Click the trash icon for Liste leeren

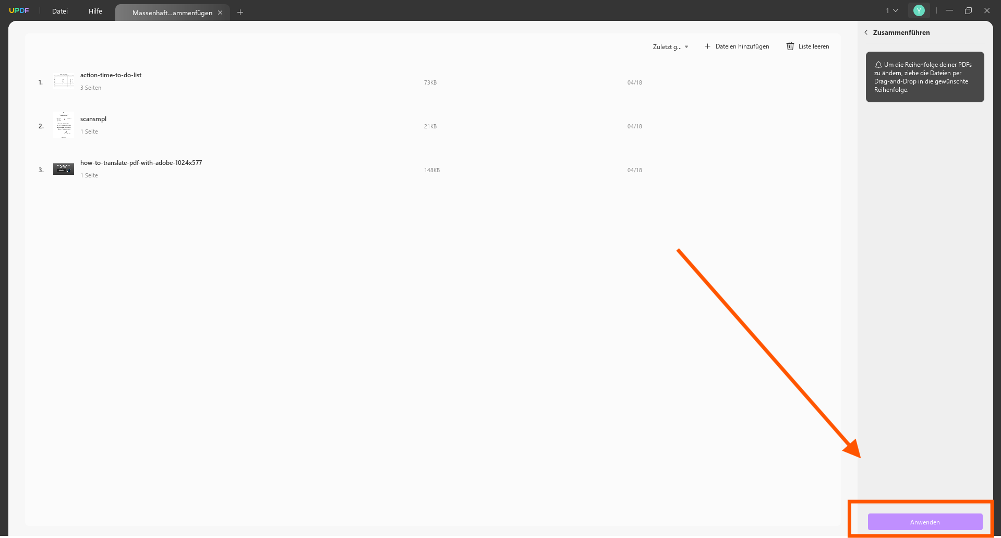click(x=790, y=46)
